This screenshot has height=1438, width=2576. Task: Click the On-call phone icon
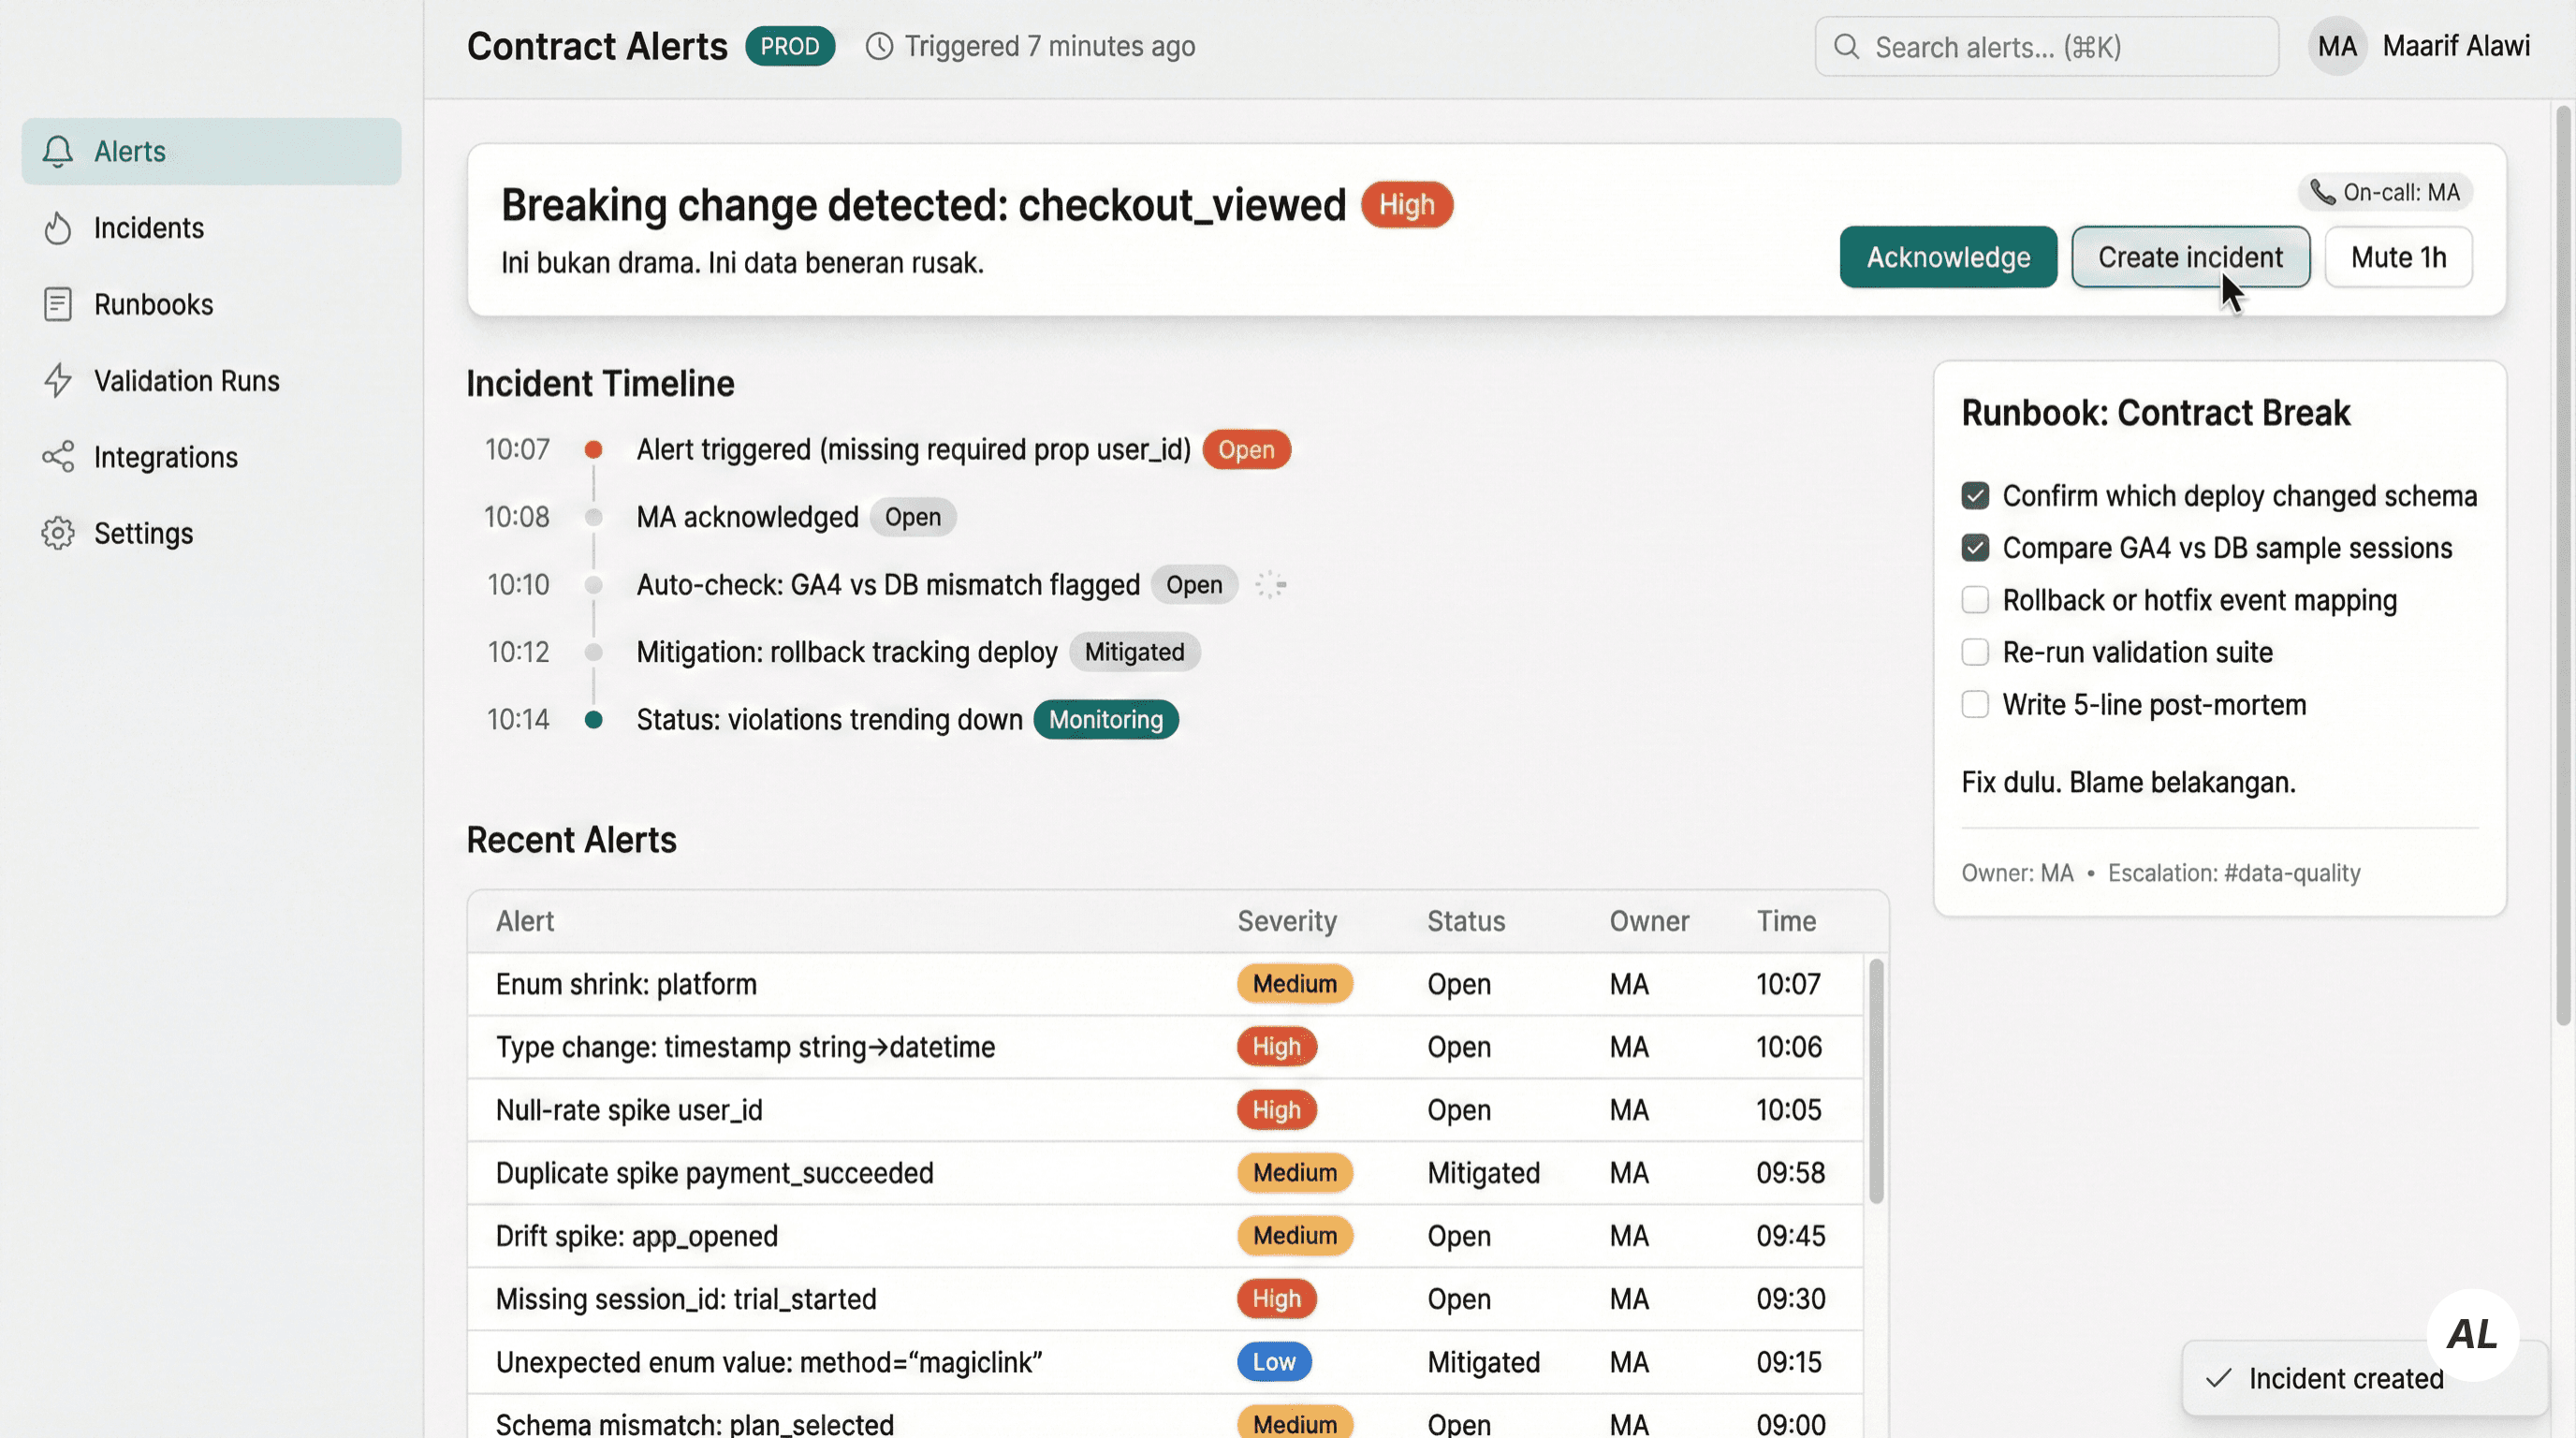point(2322,192)
